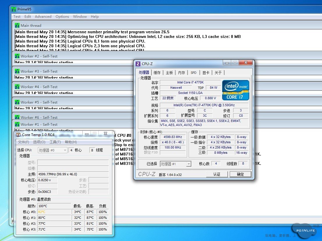Image resolution: width=322 pixels, height=241 pixels.
Task: Click the Main thread title bar in Prime95
Action: point(167,25)
